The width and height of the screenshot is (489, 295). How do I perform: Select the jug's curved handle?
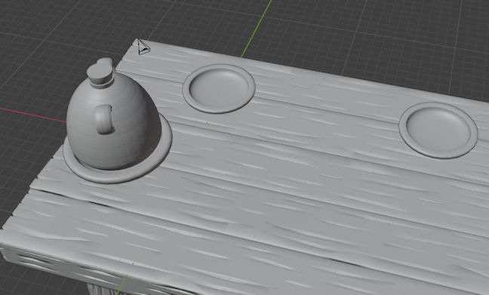point(104,119)
